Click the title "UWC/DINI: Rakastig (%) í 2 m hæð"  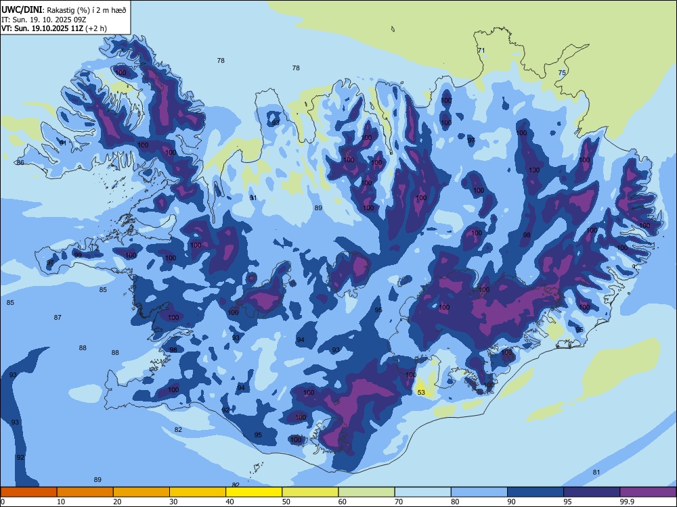pyautogui.click(x=64, y=10)
